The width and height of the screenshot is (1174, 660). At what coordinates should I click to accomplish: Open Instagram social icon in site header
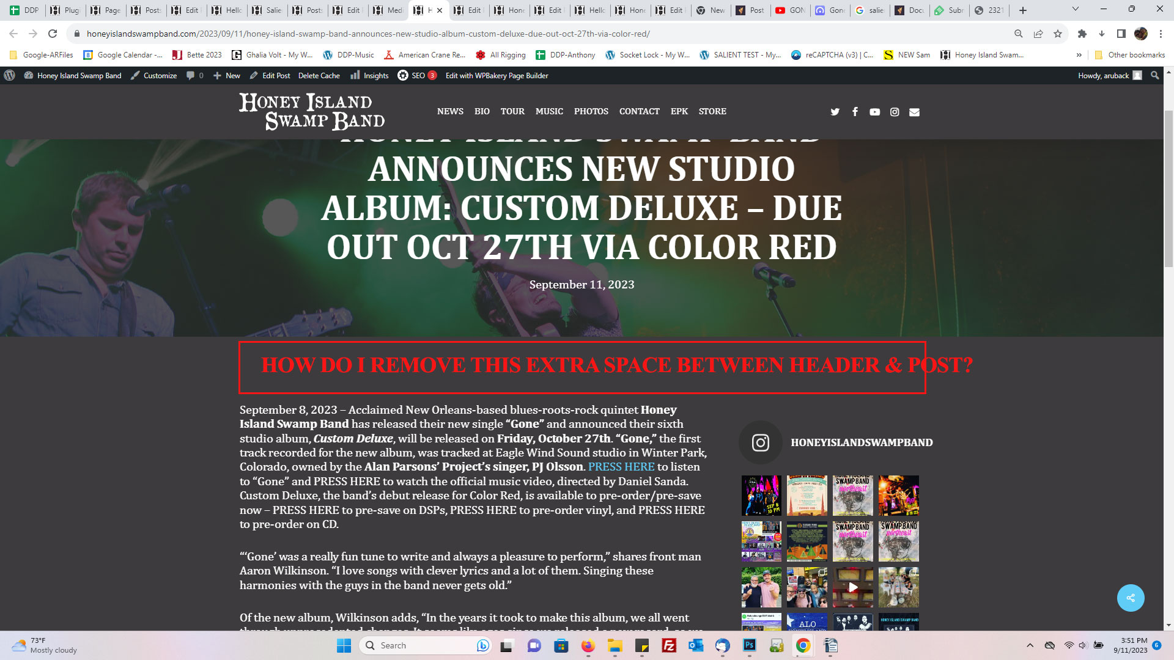895,112
